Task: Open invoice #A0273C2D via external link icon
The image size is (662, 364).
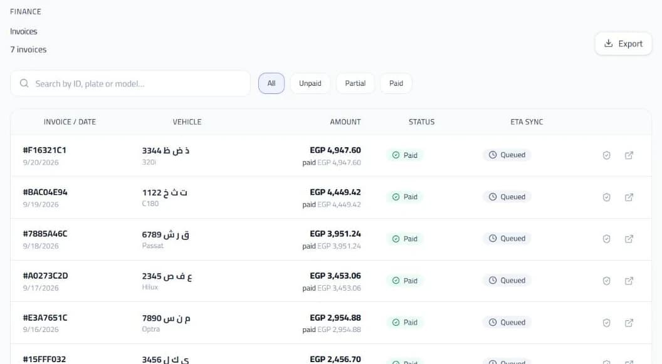Action: coord(629,281)
